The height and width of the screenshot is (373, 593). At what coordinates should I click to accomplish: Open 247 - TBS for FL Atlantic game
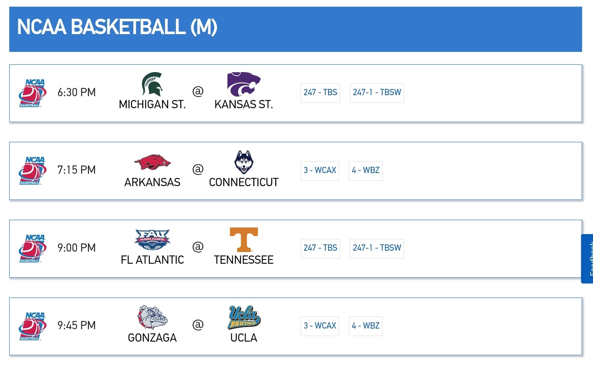pos(320,248)
